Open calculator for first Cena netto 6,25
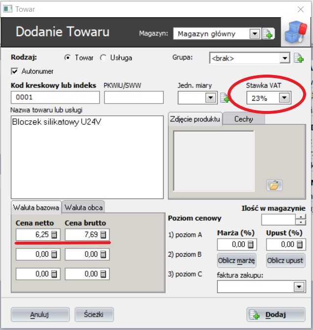Viewport: 313px width, 330px height. point(54,235)
